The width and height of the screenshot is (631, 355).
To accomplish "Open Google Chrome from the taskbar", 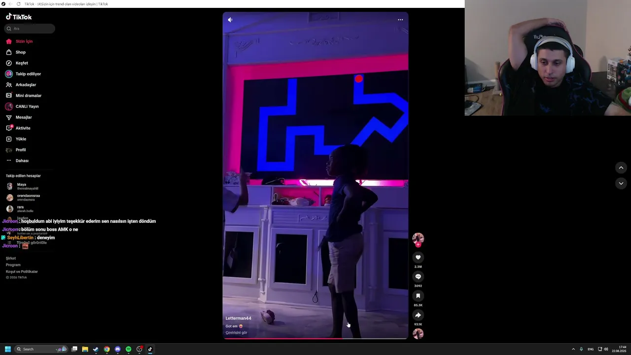I will click(x=106, y=349).
